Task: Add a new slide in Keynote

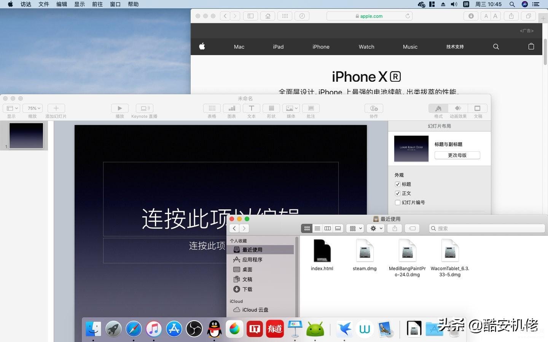Action: pyautogui.click(x=56, y=108)
